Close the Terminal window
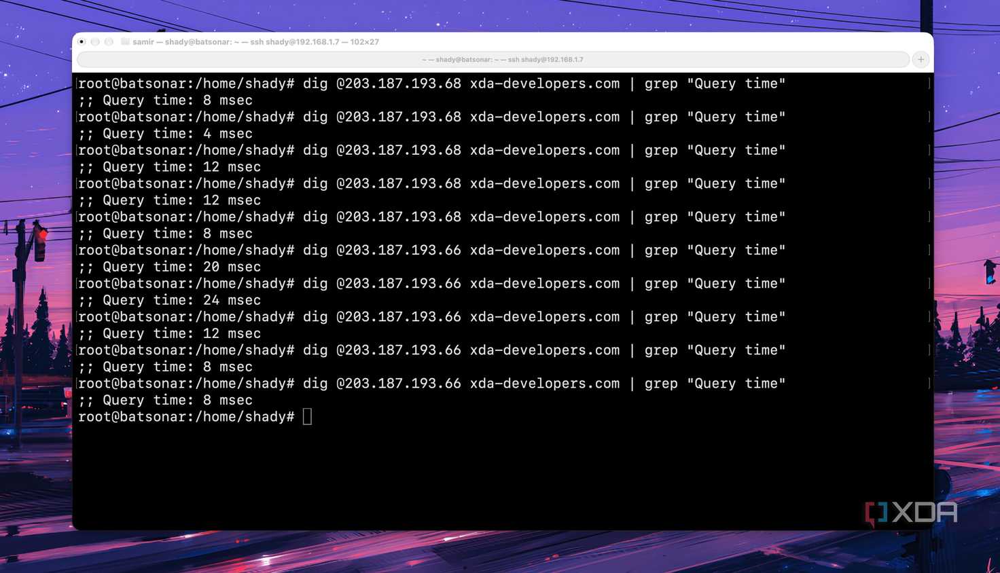This screenshot has height=573, width=1000. tap(82, 42)
